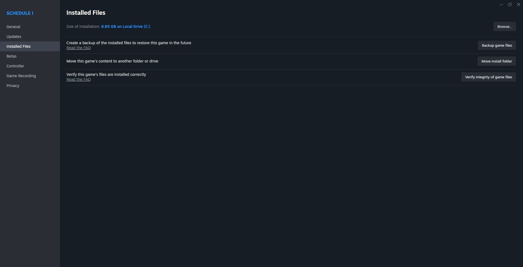Viewport: 523px width, 267px height.
Task: Close the Schedule I properties window
Action: tap(518, 4)
